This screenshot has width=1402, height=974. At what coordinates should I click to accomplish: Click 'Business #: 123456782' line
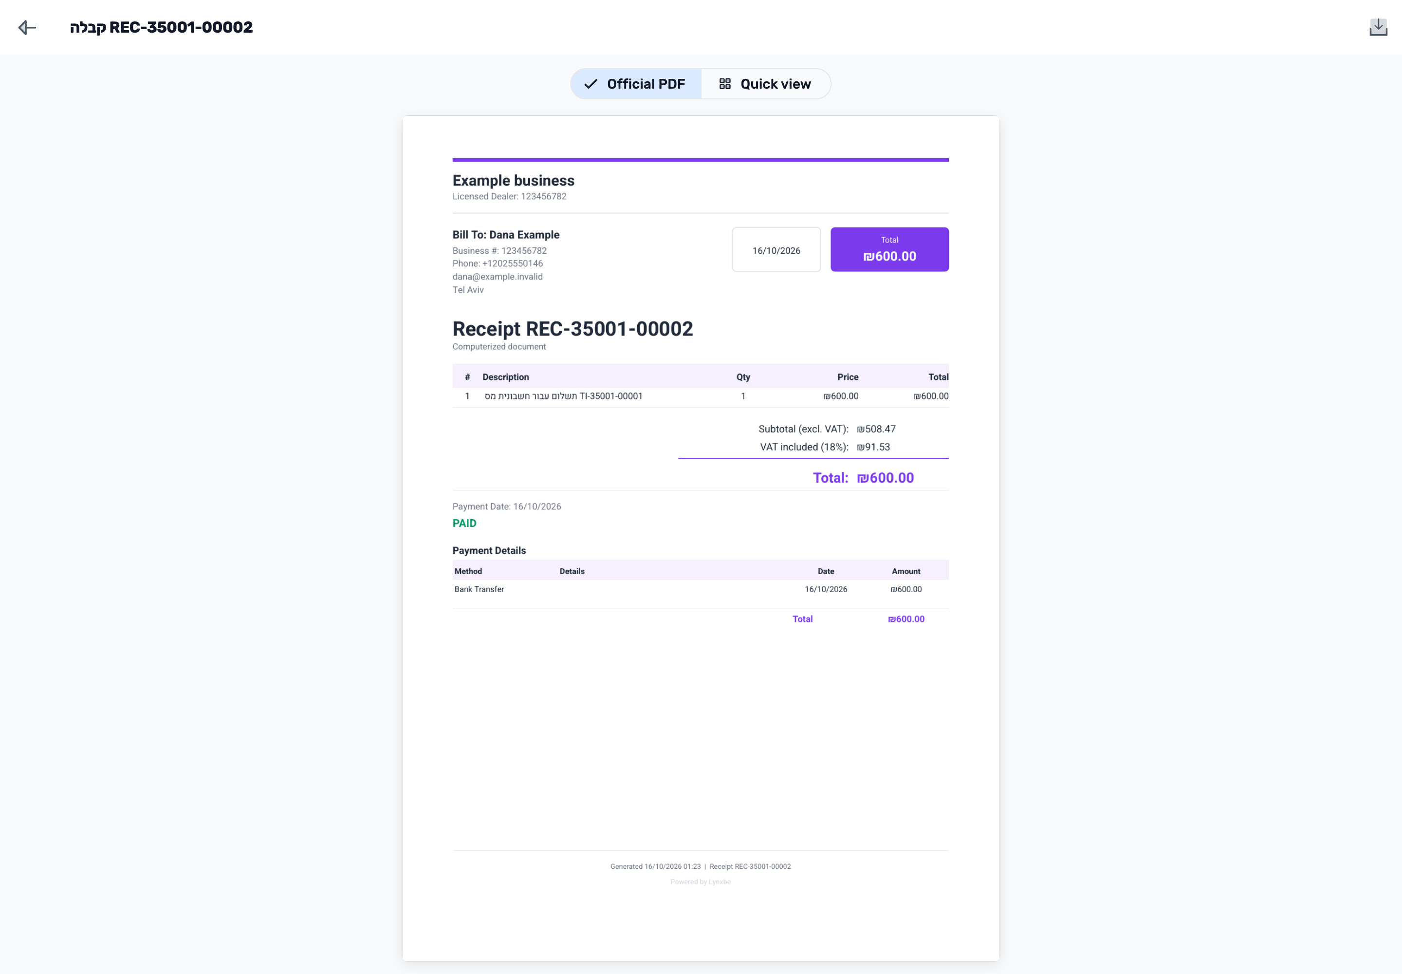coord(499,251)
